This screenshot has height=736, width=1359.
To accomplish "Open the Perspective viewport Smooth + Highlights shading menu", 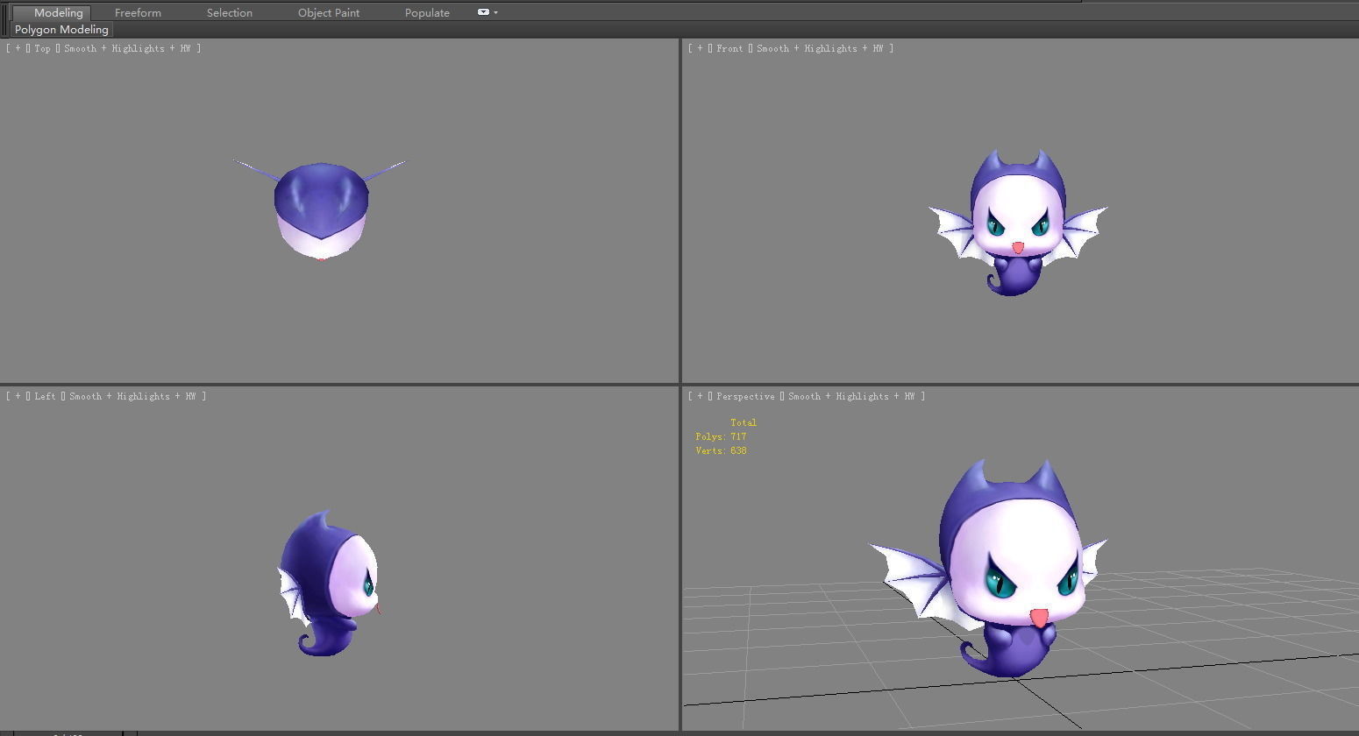I will 851,396.
